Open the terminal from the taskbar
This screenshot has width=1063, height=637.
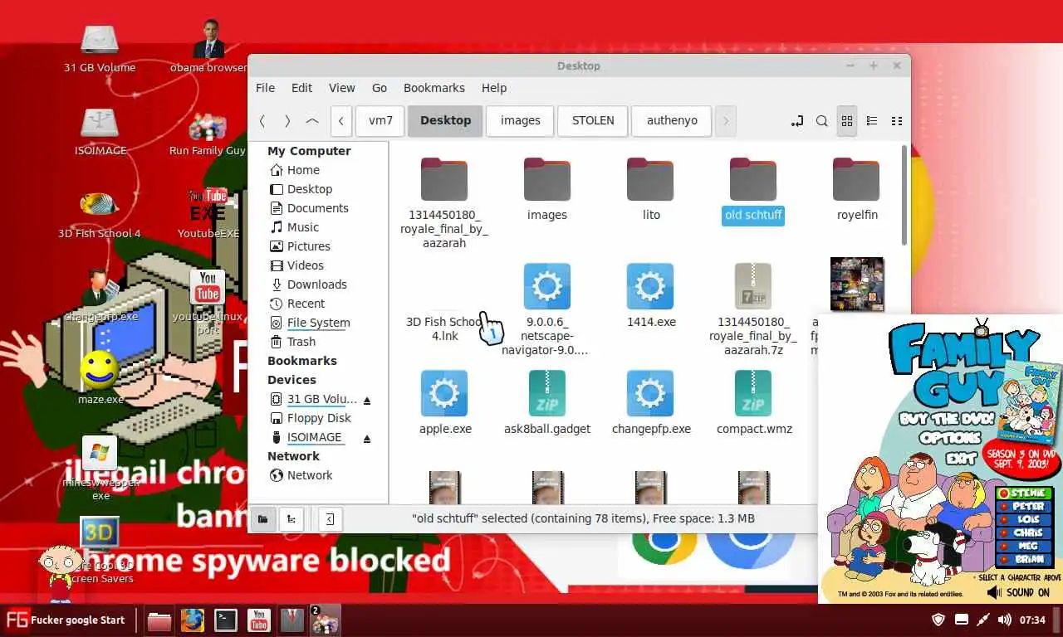[226, 620]
